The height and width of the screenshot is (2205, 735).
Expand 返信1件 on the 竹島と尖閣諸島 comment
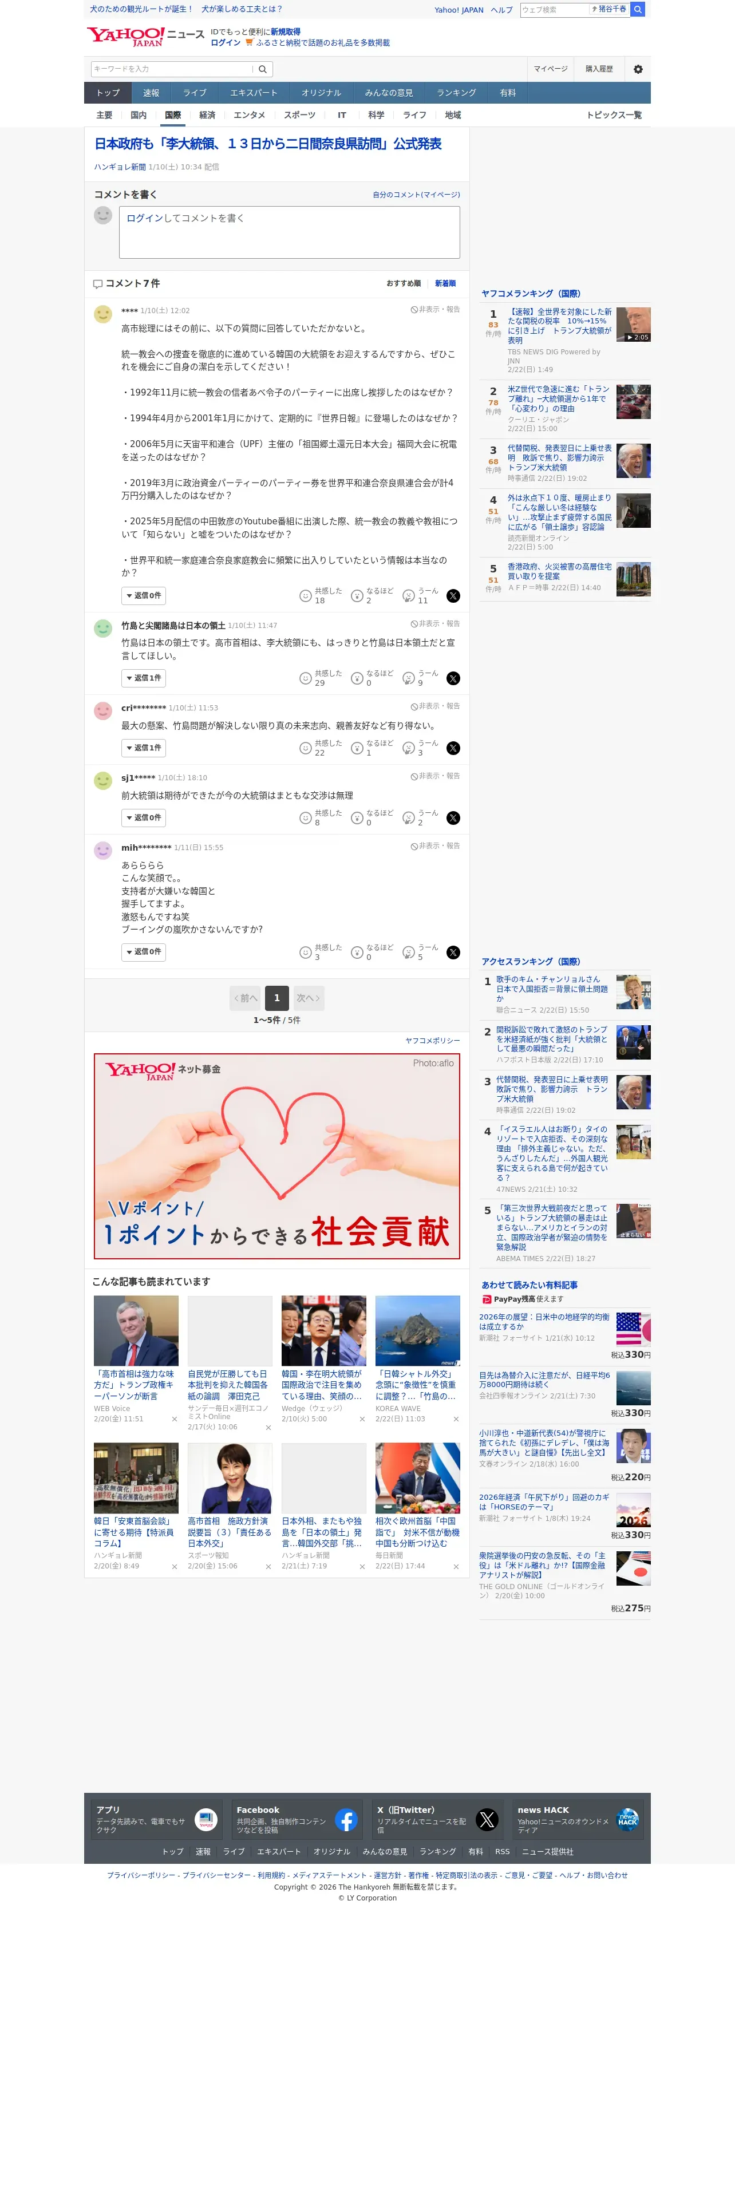coord(143,679)
